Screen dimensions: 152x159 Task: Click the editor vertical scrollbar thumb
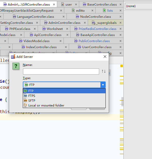[x=122, y=102]
